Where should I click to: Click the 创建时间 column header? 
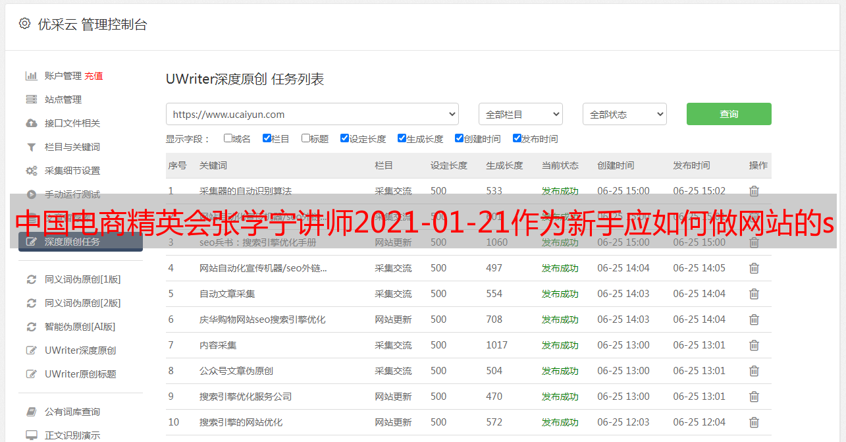pos(616,165)
